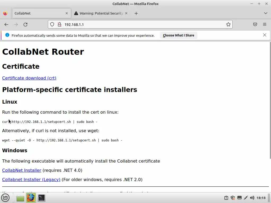
Task: Open the network connection tray icon
Action: [246, 198]
